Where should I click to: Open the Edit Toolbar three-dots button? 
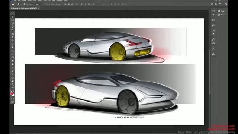tap(12, 88)
